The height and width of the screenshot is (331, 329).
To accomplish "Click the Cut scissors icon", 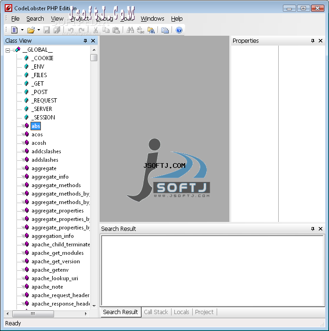I will click(x=95, y=30).
